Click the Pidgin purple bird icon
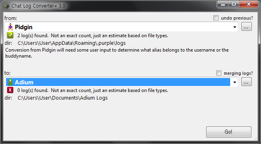The width and height of the screenshot is (261, 144). click(10, 27)
